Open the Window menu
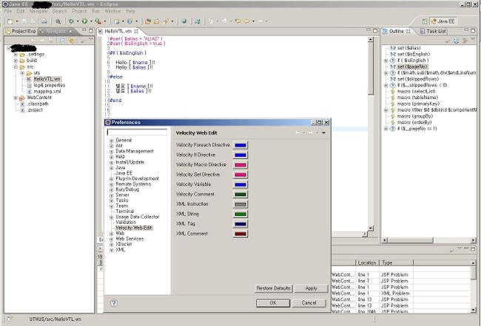 point(112,11)
